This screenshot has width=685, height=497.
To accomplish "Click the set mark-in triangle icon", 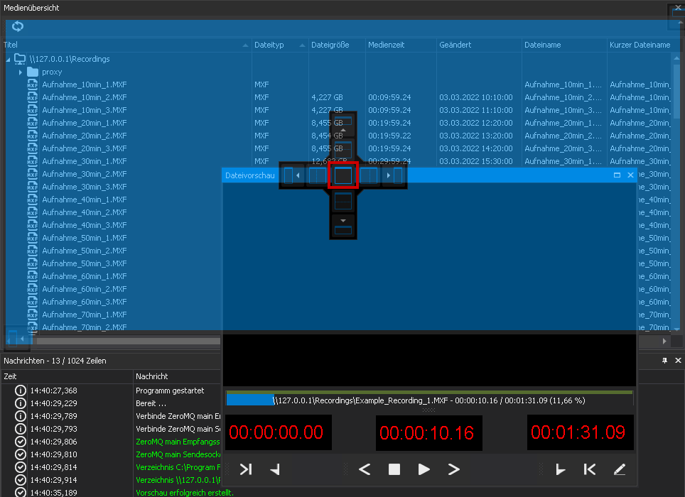I will (275, 469).
